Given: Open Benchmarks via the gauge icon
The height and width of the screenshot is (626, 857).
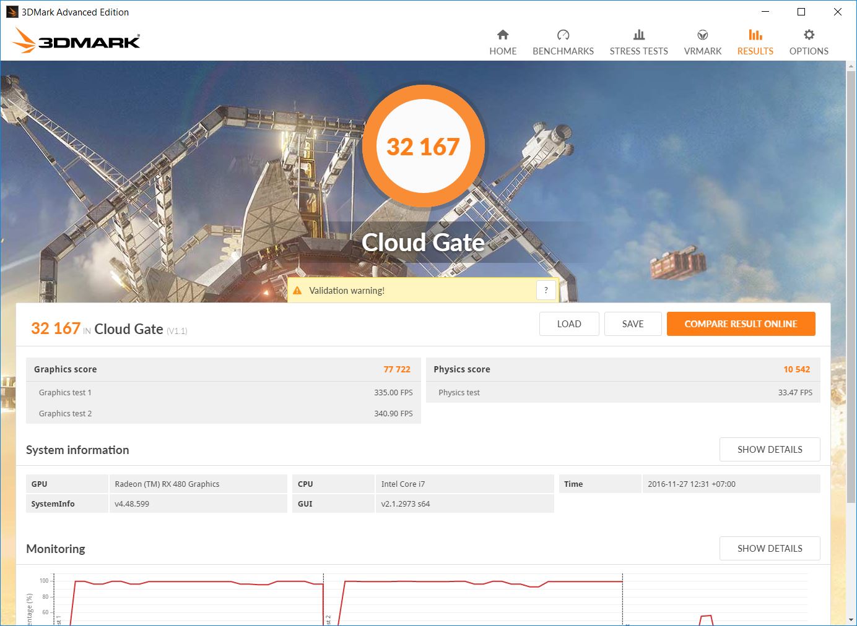Looking at the screenshot, I should (x=563, y=35).
